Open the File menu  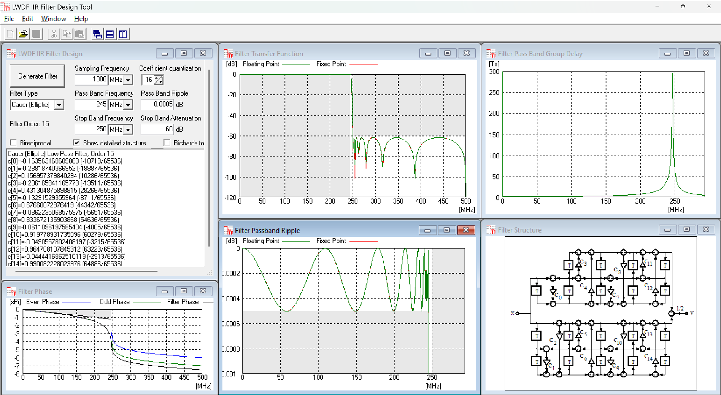pyautogui.click(x=9, y=19)
